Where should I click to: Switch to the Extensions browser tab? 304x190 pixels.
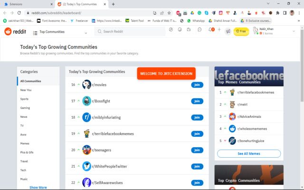[x=27, y=4]
